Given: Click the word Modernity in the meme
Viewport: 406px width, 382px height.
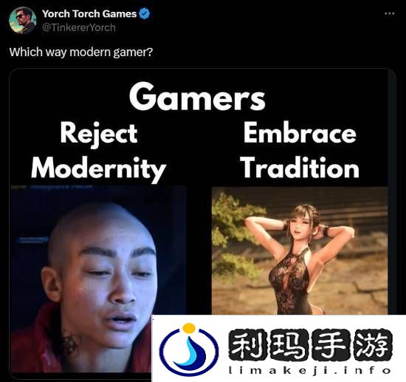Looking at the screenshot, I should [x=98, y=169].
